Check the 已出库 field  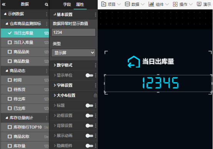point(10,108)
